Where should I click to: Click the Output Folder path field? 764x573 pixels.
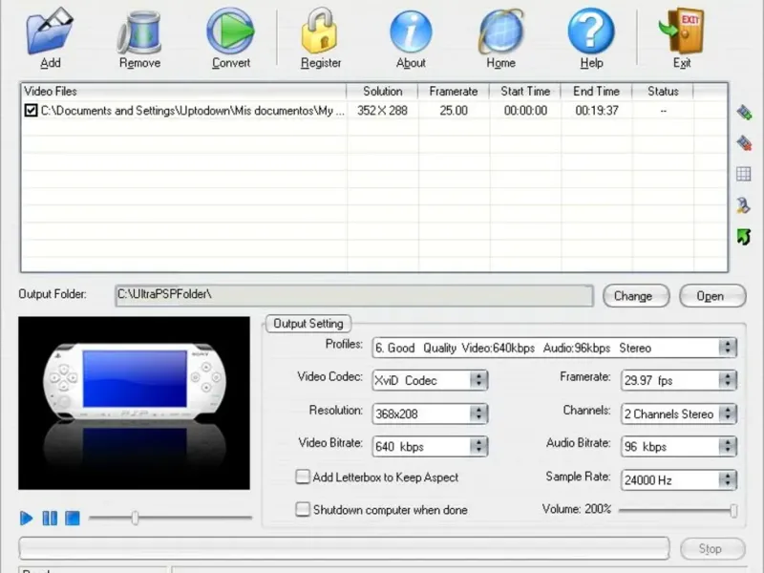(x=354, y=295)
